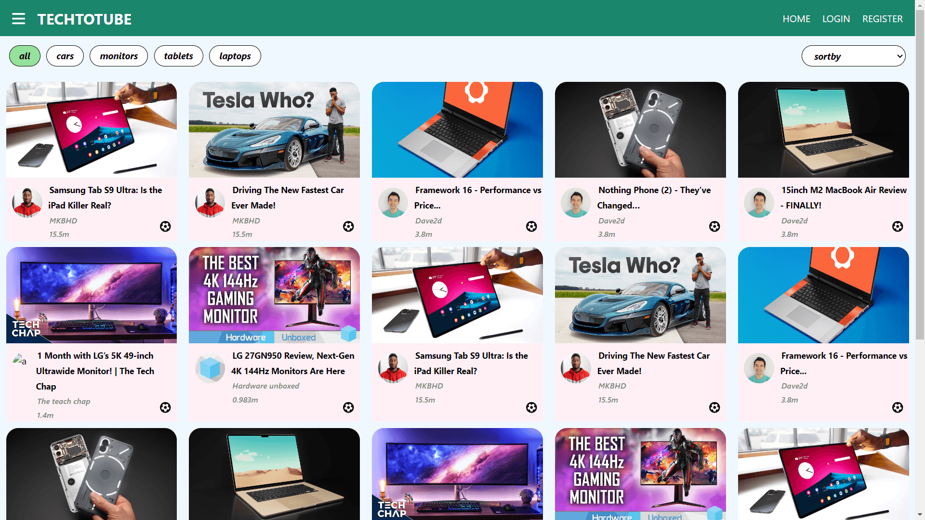Viewport: 925px width, 520px height.
Task: Open first-row 'Driving The New Fastest Car' title
Action: click(x=288, y=198)
